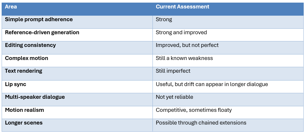Click the Possible through chained extensions cell

(228, 125)
